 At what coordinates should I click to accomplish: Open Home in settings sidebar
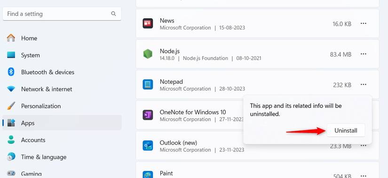tap(62, 38)
